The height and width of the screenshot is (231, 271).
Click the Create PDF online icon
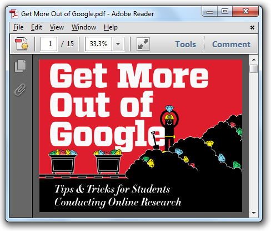pyautogui.click(x=22, y=44)
